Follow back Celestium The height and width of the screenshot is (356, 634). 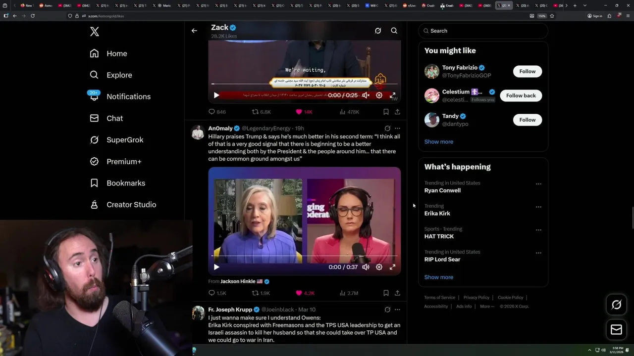click(x=521, y=95)
